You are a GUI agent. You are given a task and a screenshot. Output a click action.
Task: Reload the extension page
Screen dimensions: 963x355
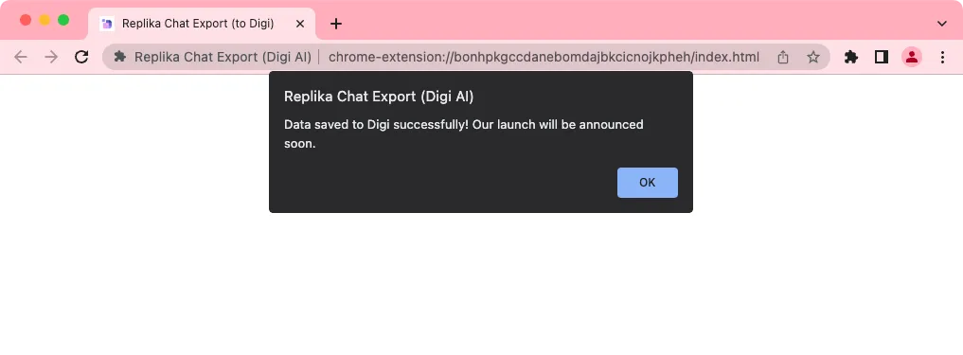pyautogui.click(x=81, y=57)
